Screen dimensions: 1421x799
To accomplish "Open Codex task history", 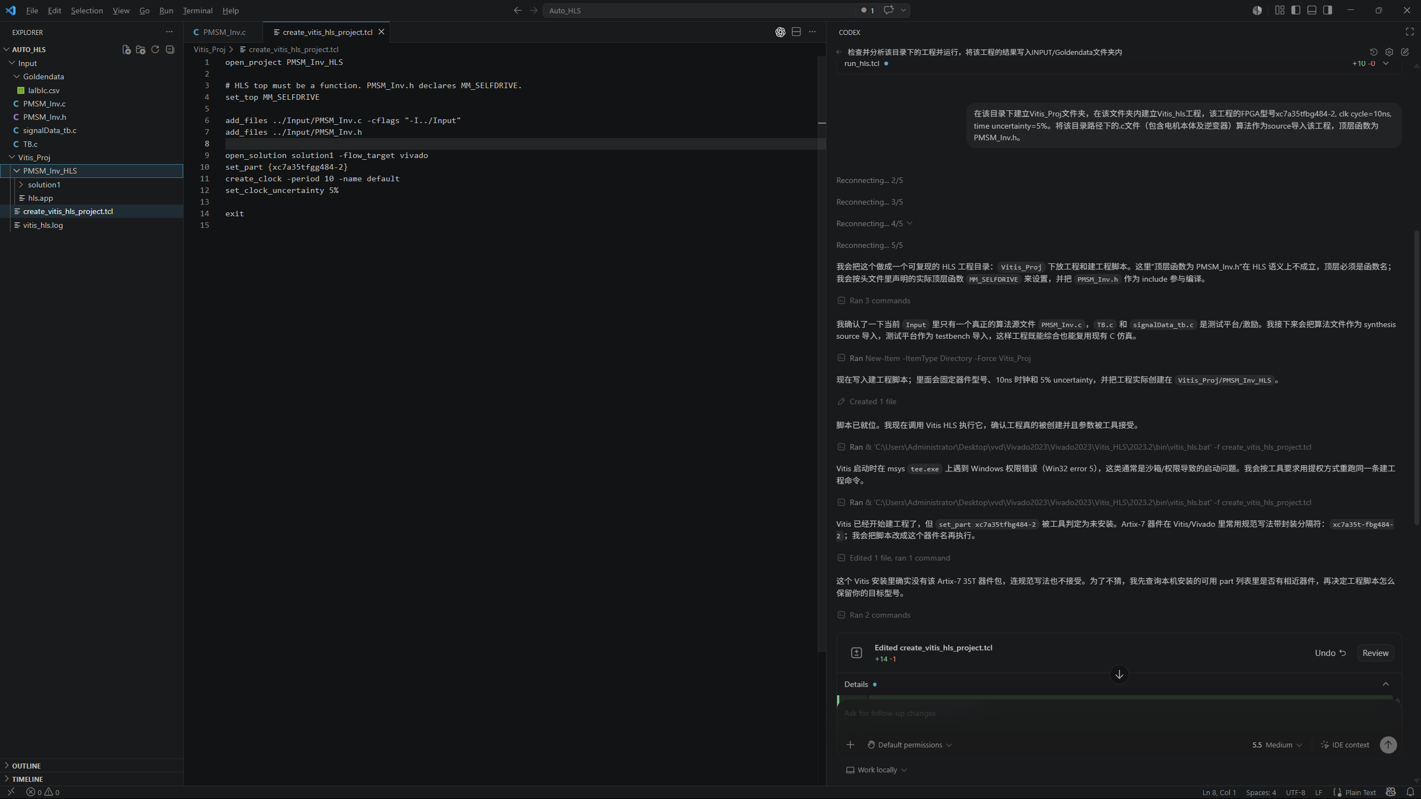I will (1374, 52).
